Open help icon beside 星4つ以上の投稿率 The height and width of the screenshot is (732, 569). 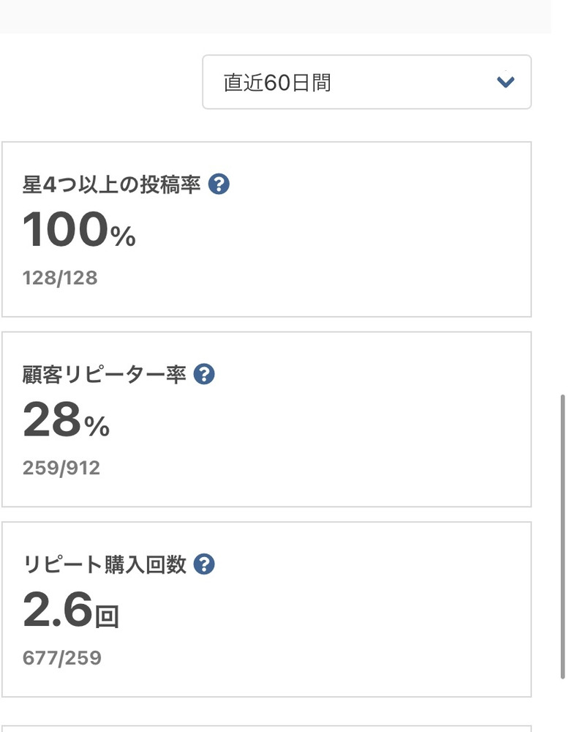click(219, 184)
